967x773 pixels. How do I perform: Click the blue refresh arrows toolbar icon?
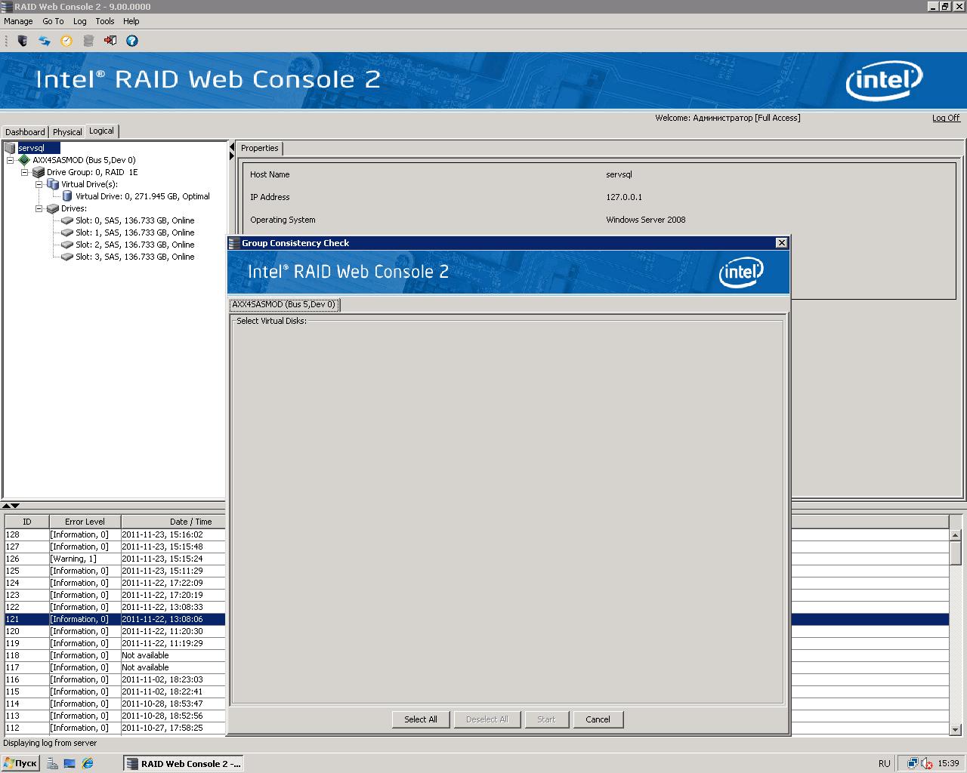coord(45,41)
